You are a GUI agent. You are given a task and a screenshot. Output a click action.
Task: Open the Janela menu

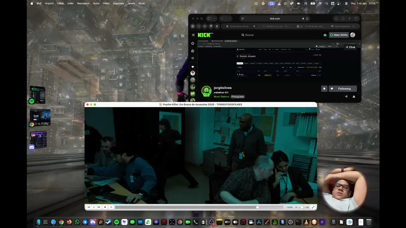click(131, 3)
